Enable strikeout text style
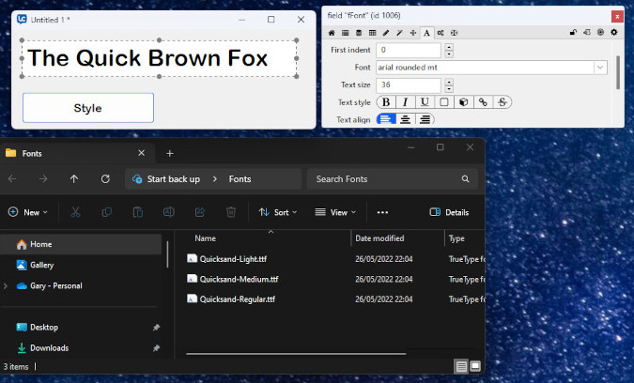 click(503, 102)
